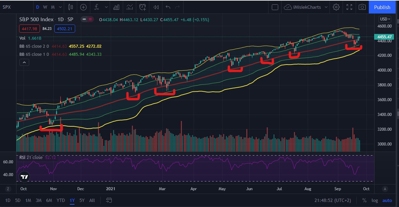Open the indicator templates chart icon
Screen dimensions: 399x207
(x=130, y=7)
